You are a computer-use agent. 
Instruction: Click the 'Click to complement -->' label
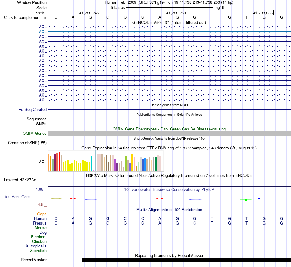coord(25,18)
